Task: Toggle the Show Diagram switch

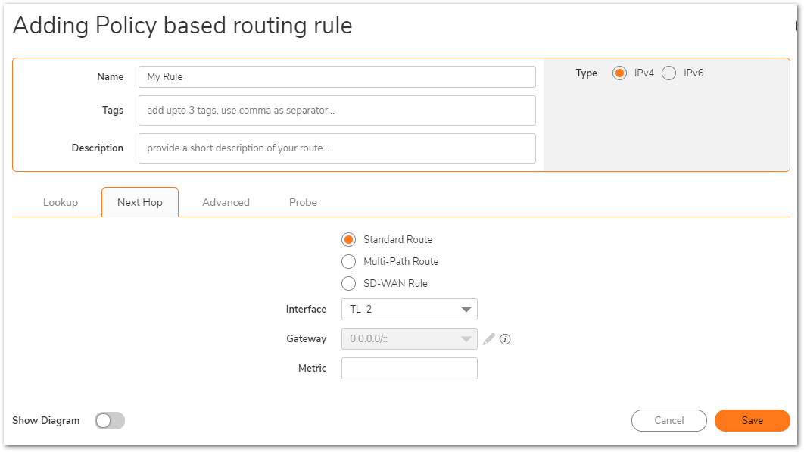Action: pos(110,421)
